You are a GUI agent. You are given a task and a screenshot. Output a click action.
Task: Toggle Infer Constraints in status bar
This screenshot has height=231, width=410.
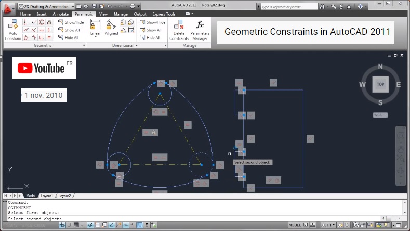[x=62, y=225]
